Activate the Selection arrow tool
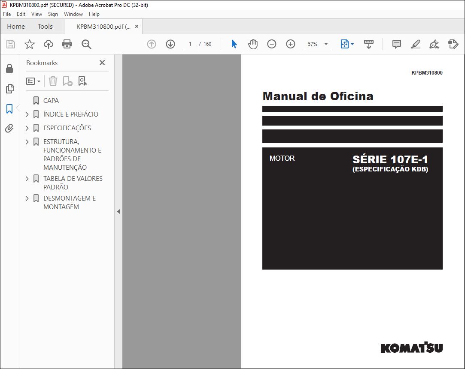This screenshot has height=369, width=465. point(234,44)
